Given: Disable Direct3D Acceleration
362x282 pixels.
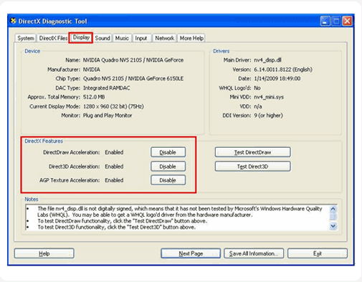Looking at the screenshot, I should [x=168, y=166].
